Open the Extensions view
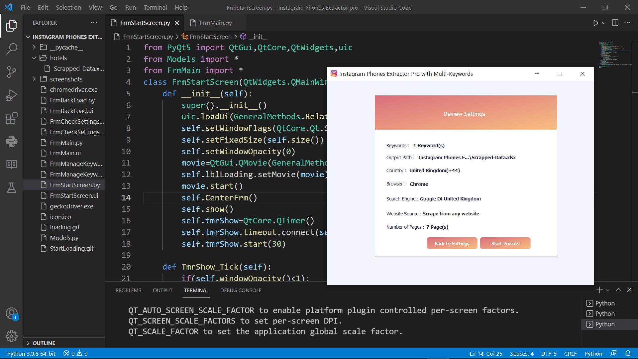Screen dimensions: 638x359 [x=12, y=118]
